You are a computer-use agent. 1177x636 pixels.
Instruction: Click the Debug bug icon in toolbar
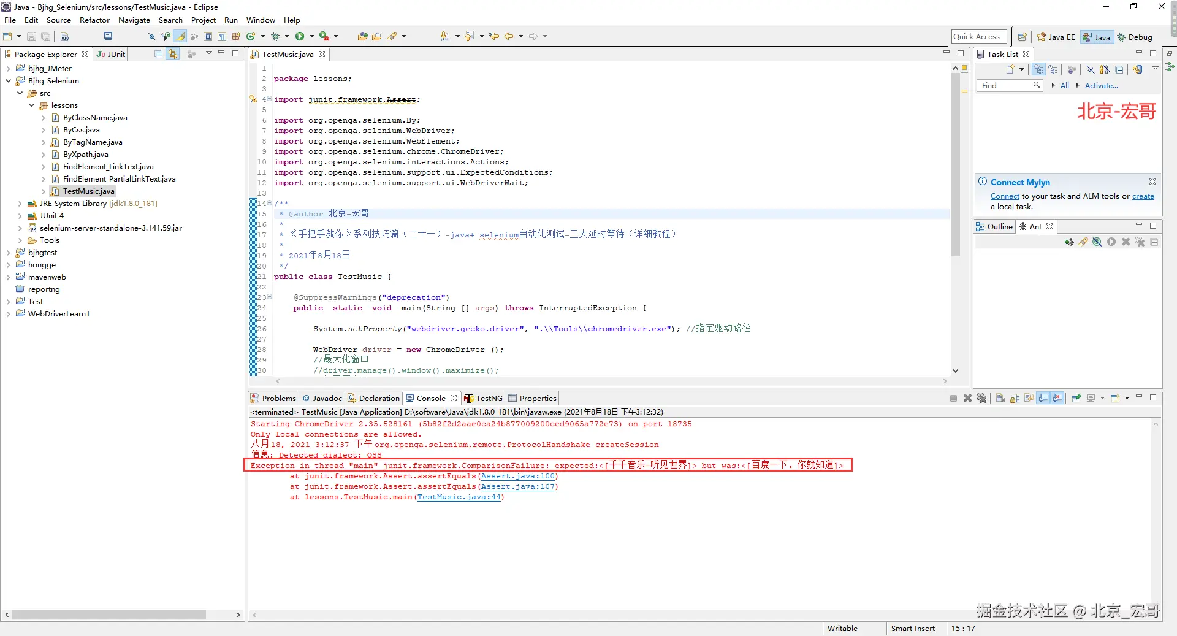click(275, 37)
